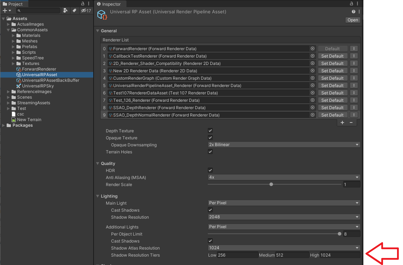Click the Medium shadow resolution tier field

tap(292, 255)
